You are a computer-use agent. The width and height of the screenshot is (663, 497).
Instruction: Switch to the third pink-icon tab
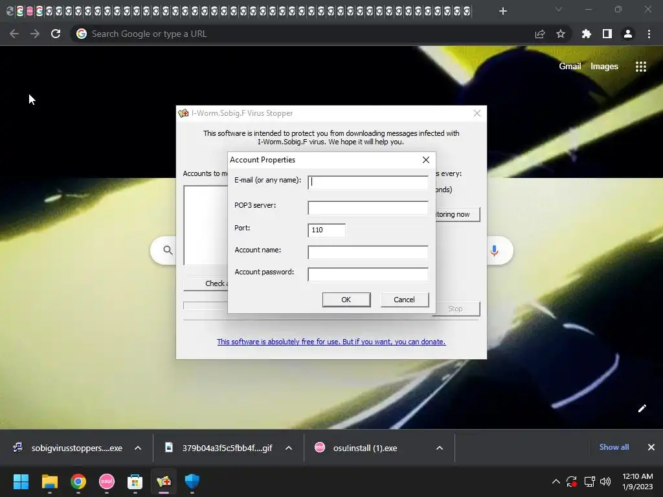coord(30,12)
